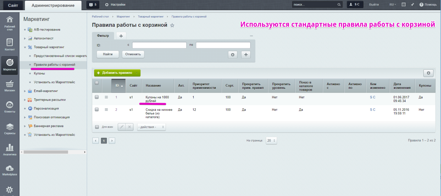Click the ID from input field
This screenshot has height=196, width=441.
tap(159, 45)
